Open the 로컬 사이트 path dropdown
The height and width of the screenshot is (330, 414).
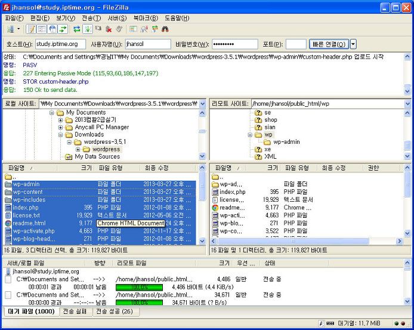pyautogui.click(x=202, y=104)
